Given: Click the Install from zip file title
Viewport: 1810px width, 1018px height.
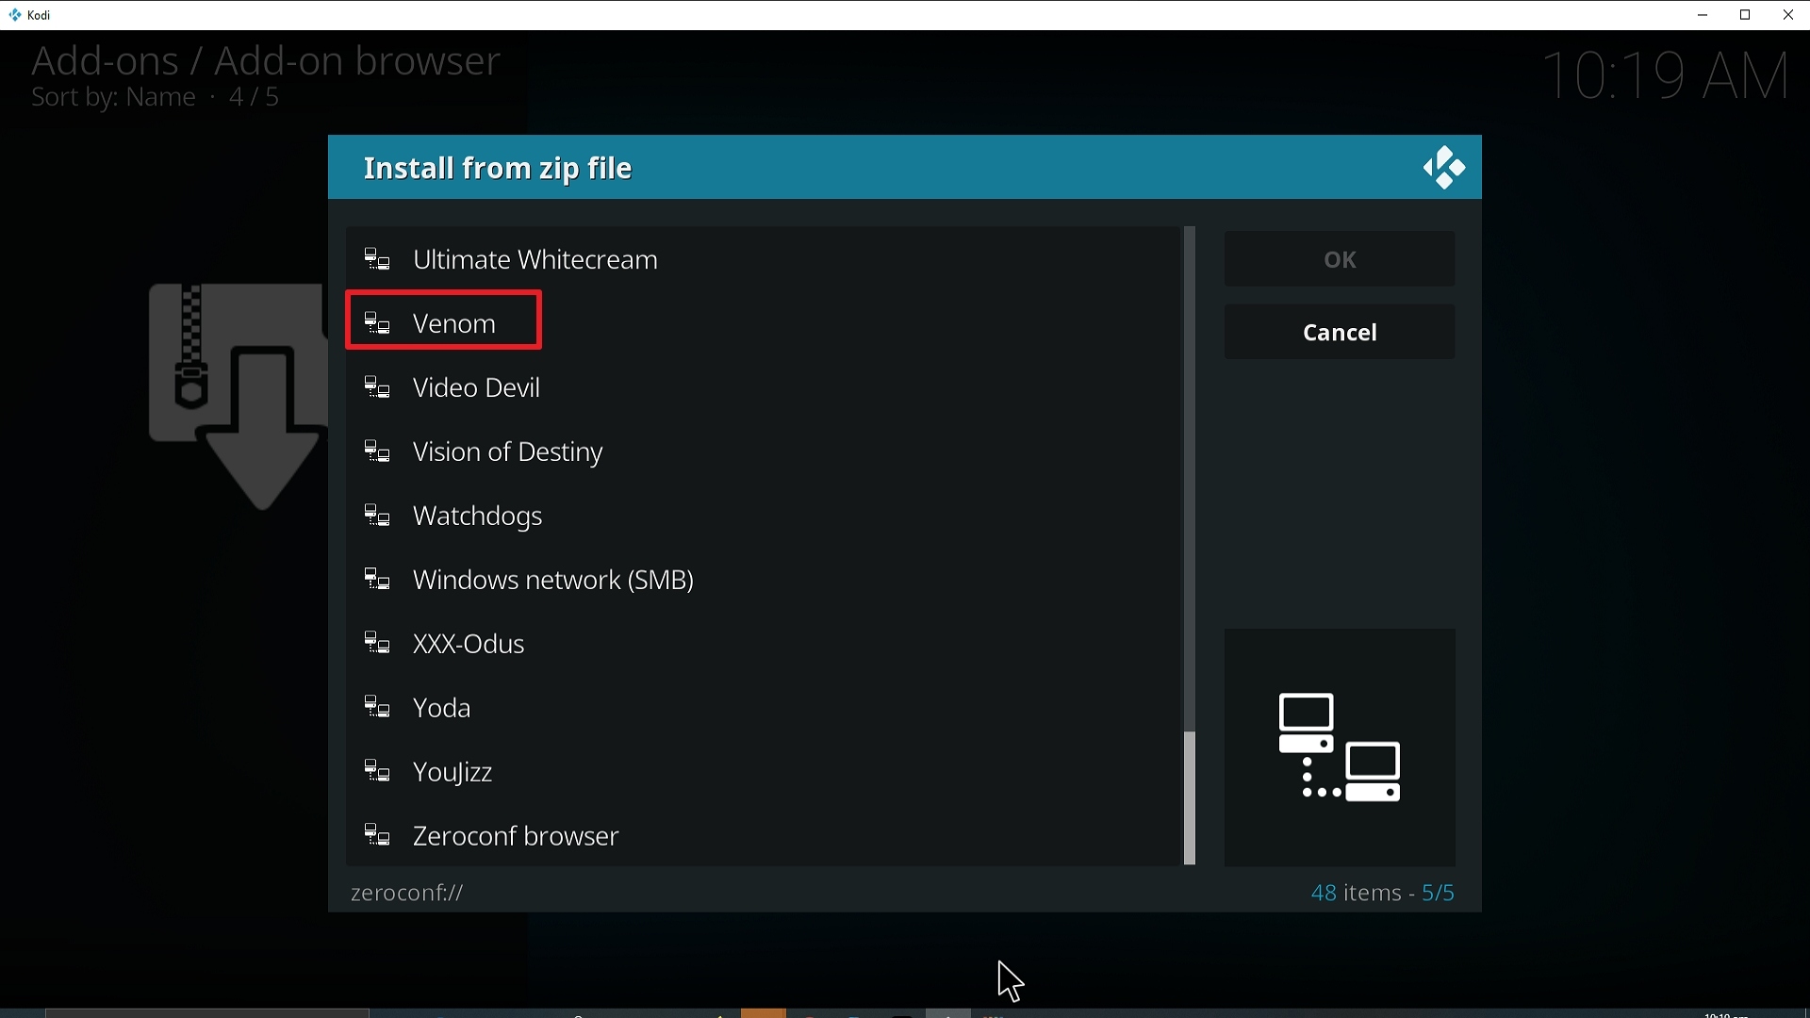Looking at the screenshot, I should tap(499, 169).
